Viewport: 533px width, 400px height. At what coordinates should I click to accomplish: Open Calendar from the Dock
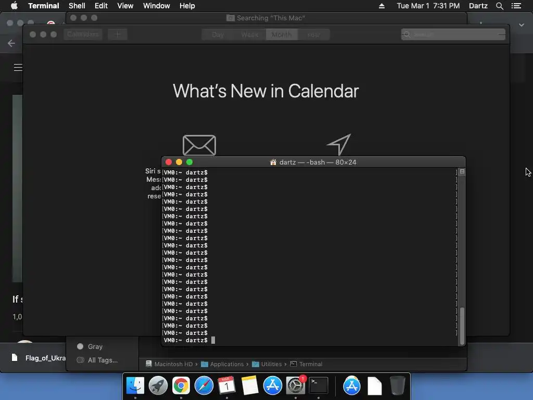click(x=226, y=386)
